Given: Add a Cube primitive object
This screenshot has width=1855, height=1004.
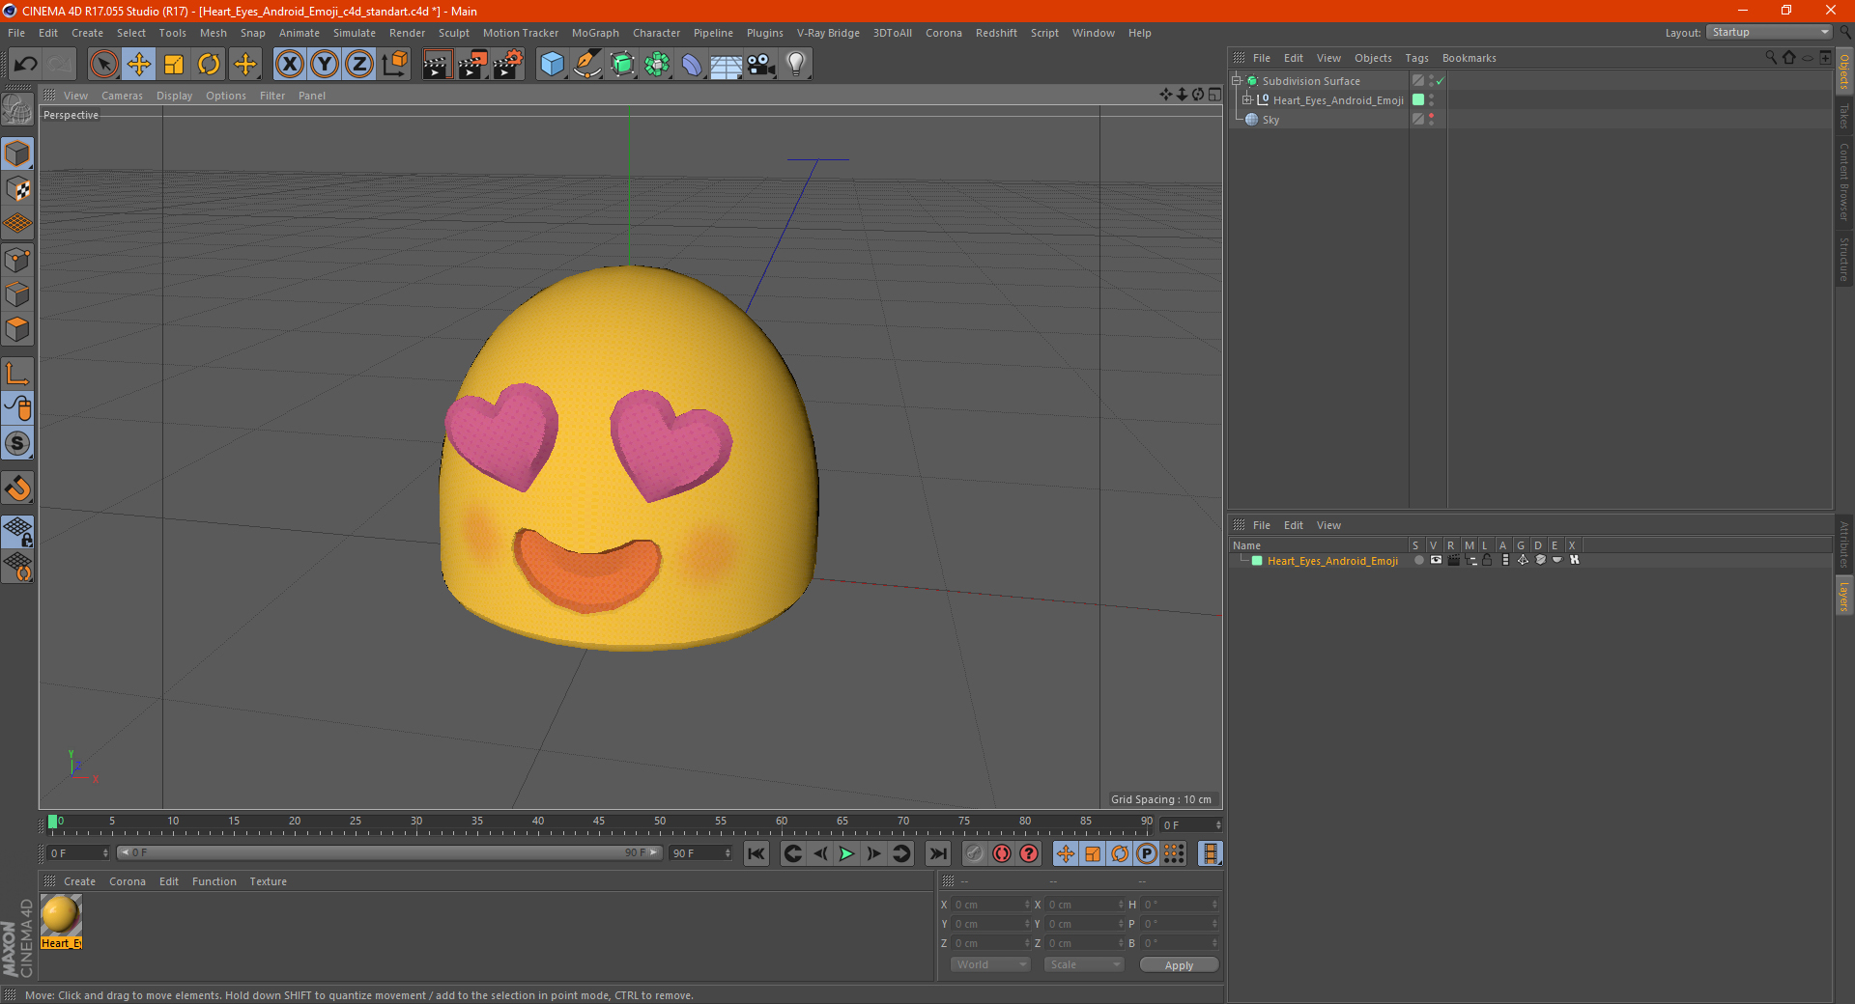Looking at the screenshot, I should tap(552, 65).
